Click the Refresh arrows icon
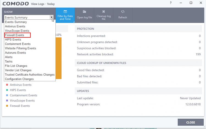The height and width of the screenshot is (129, 206). [123, 12]
